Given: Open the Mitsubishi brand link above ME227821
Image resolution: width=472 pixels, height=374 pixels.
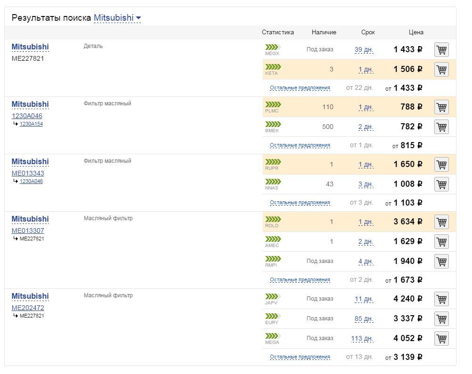Looking at the screenshot, I should [x=30, y=47].
